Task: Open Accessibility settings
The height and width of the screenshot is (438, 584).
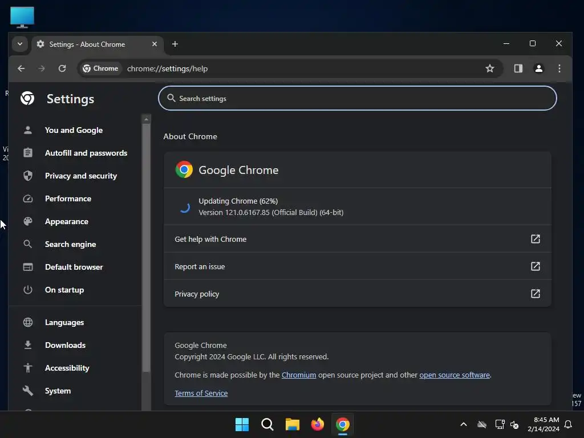Action: point(67,368)
